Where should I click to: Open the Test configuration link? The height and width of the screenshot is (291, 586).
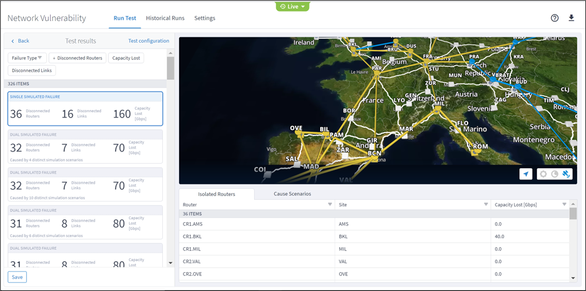pyautogui.click(x=149, y=41)
